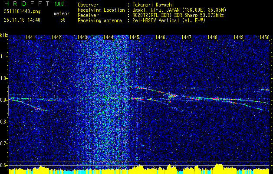
Task: Click time marker 1443
Action: tap(82, 37)
